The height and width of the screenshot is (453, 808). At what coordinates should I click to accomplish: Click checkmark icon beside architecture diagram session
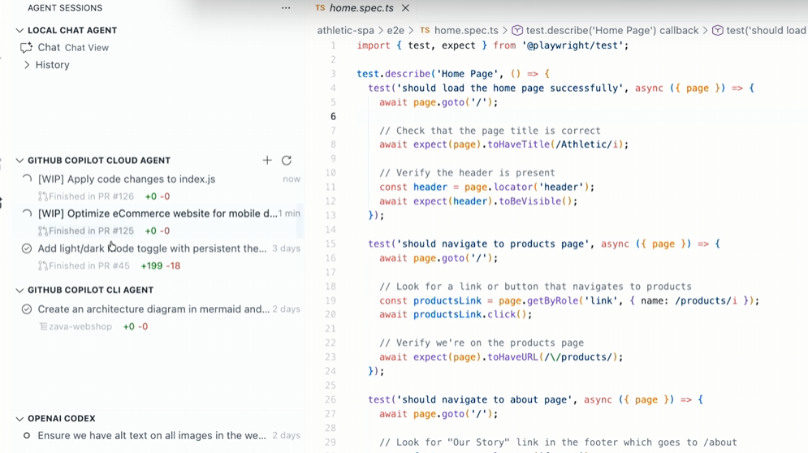[27, 309]
